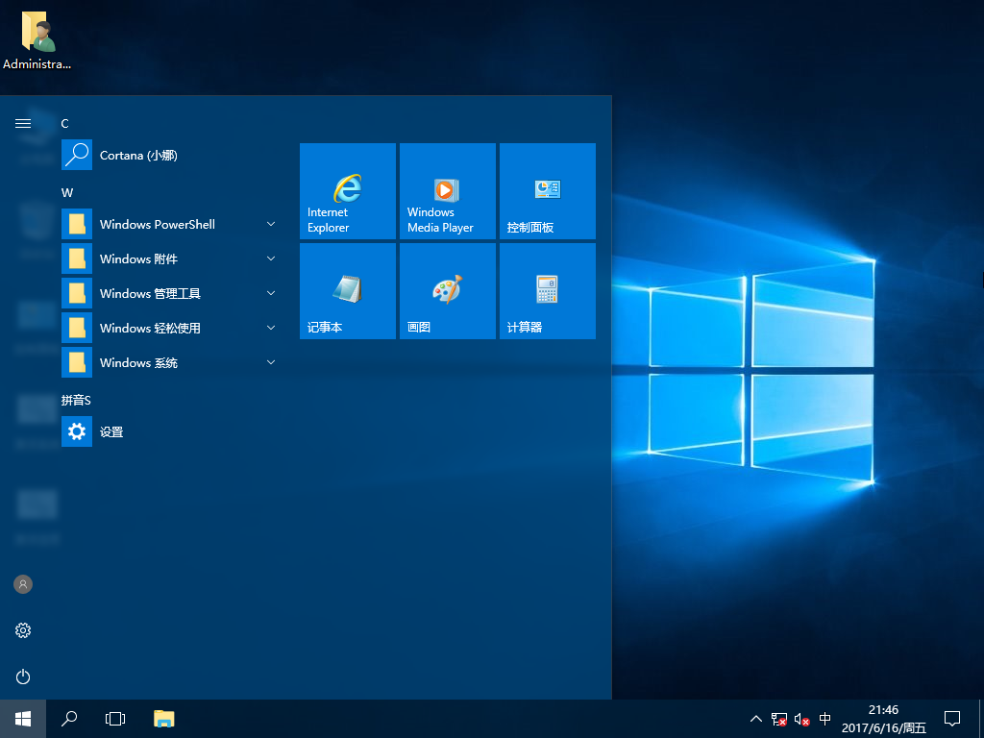The height and width of the screenshot is (738, 984).
Task: Click the Windows 附件 label
Action: (x=138, y=258)
